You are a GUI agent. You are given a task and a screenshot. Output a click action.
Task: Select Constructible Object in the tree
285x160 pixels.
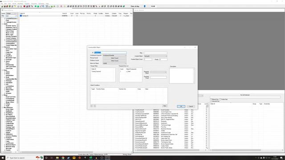[11, 79]
